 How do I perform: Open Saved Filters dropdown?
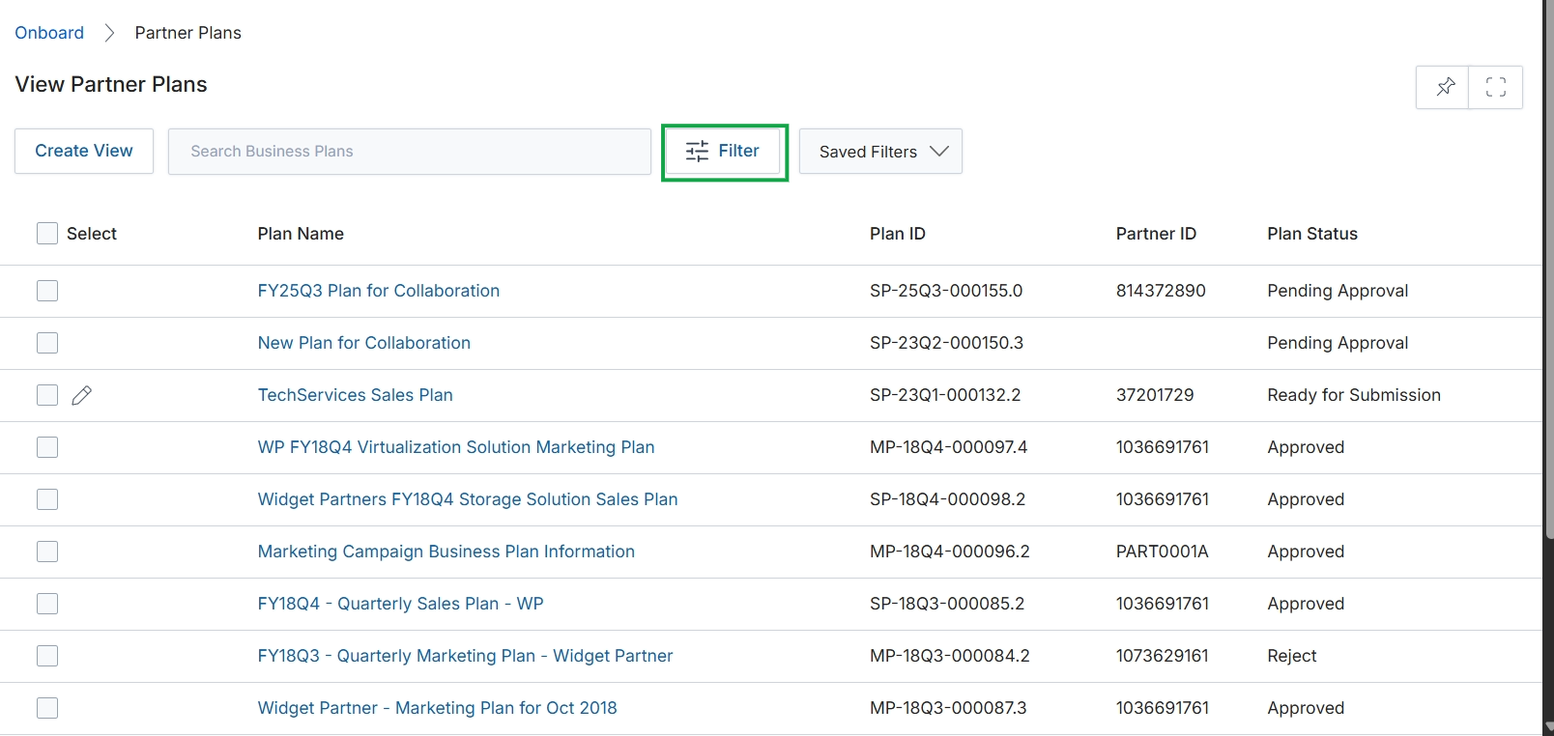point(880,152)
